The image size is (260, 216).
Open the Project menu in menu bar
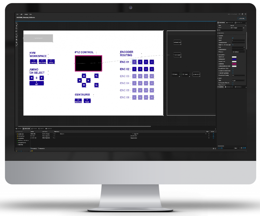(26, 14)
